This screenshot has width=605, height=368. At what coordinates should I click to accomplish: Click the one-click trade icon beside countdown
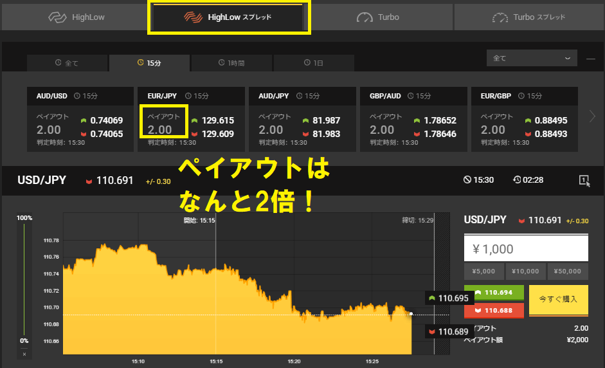584,180
